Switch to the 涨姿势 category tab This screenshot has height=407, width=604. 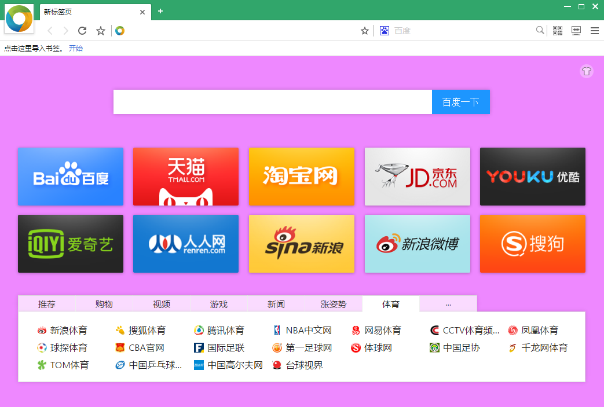point(334,304)
